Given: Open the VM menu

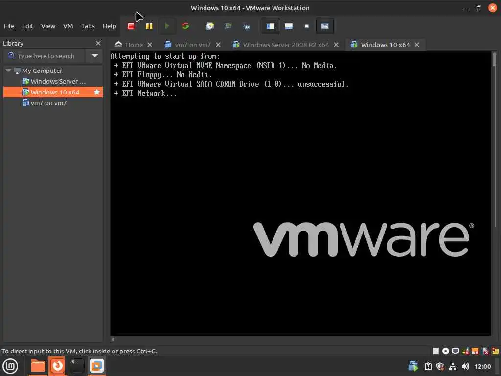Looking at the screenshot, I should [68, 26].
